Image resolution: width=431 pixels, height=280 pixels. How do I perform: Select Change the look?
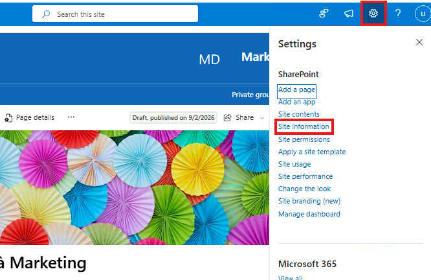304,189
